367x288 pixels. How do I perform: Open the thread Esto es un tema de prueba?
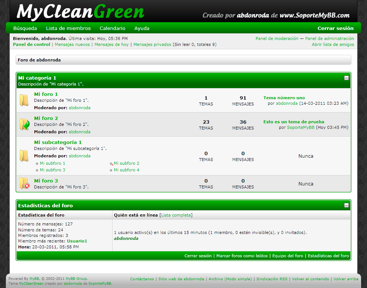point(294,122)
